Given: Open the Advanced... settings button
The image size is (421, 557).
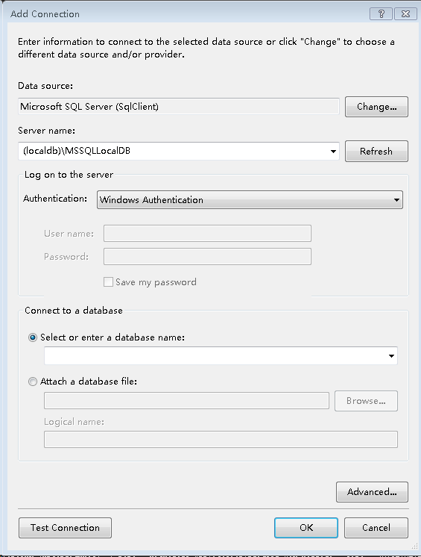Looking at the screenshot, I should (x=372, y=492).
